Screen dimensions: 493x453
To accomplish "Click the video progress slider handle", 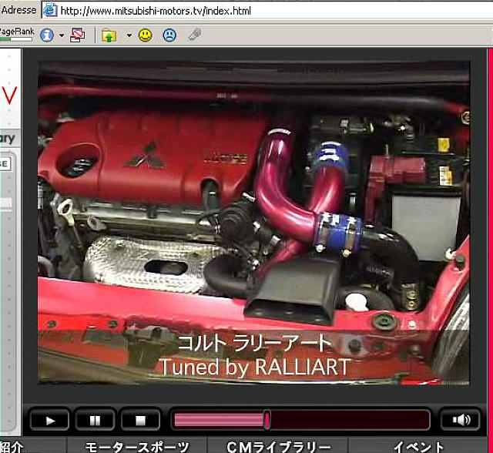I will coord(267,420).
